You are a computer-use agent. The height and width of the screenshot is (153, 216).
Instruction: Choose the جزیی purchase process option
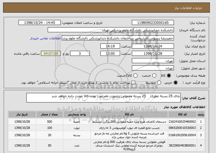pyautogui.click(x=176, y=83)
